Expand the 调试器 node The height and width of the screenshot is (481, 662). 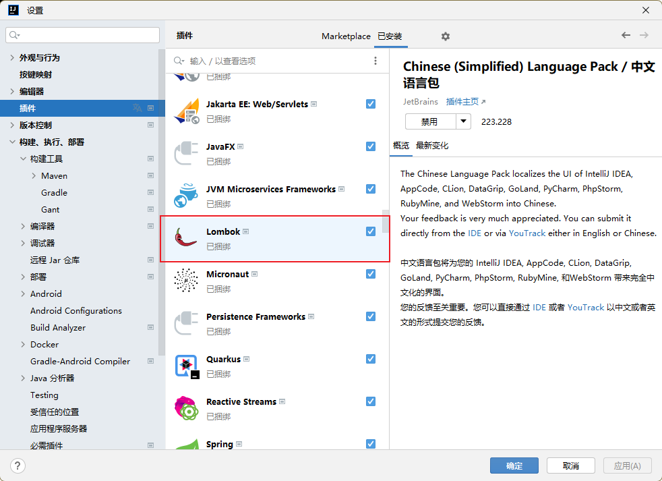tap(23, 243)
